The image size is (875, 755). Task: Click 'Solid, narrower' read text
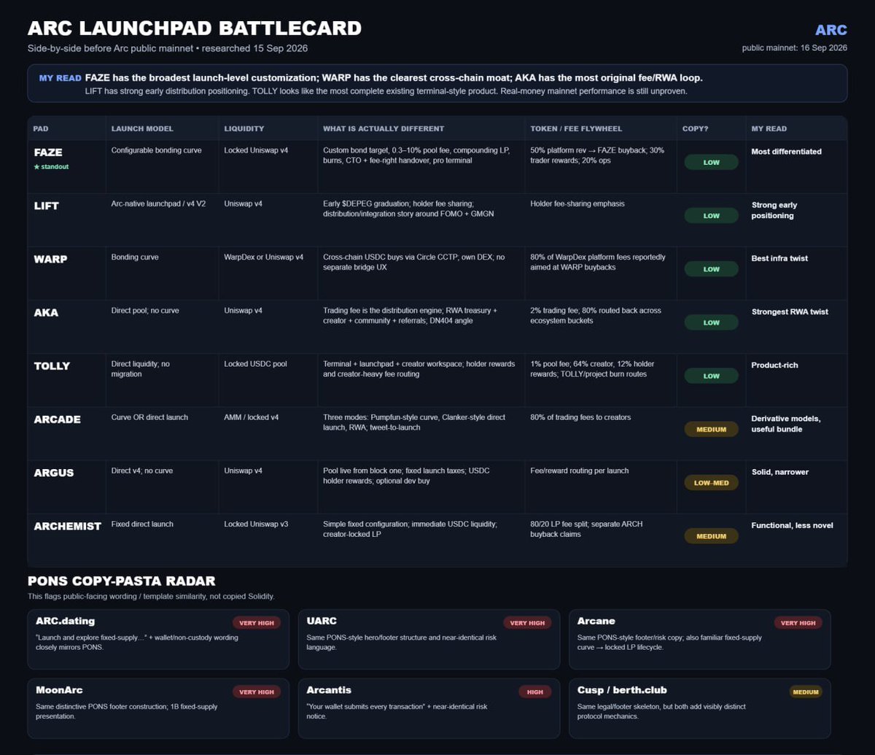(x=780, y=472)
